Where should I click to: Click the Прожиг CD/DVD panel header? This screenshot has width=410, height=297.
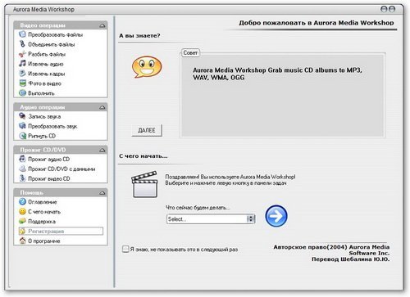point(61,150)
